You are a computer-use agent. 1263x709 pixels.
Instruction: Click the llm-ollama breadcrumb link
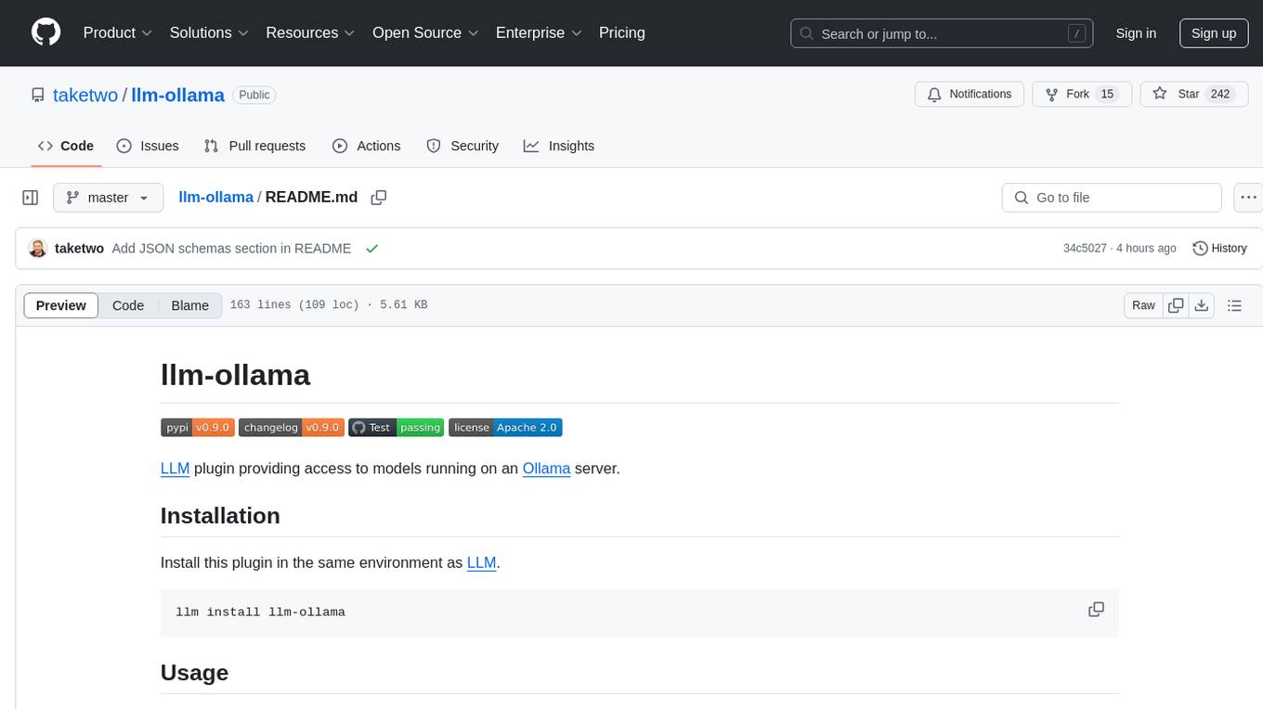coord(215,197)
